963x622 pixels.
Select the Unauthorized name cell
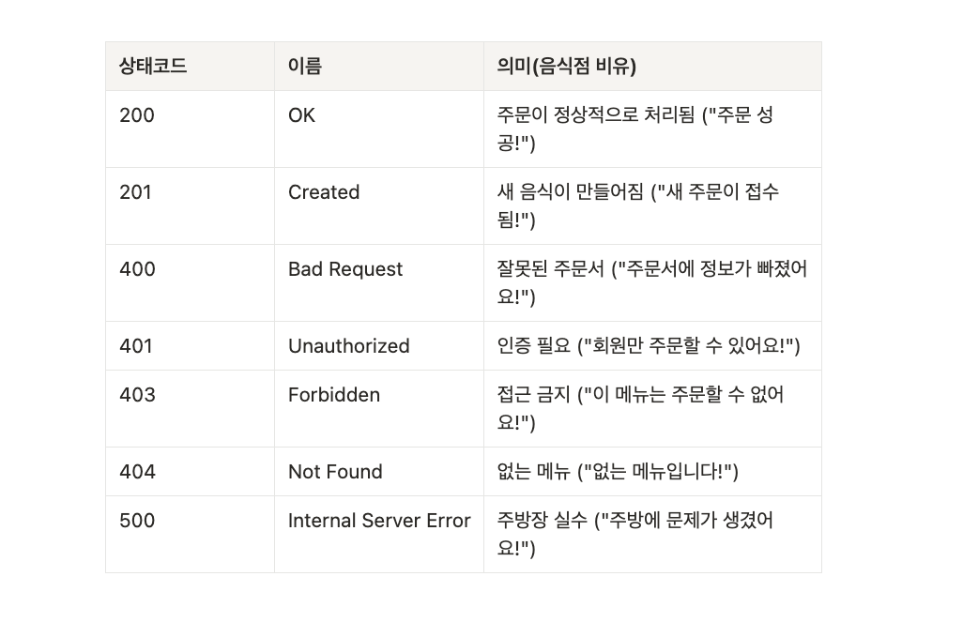pos(379,345)
